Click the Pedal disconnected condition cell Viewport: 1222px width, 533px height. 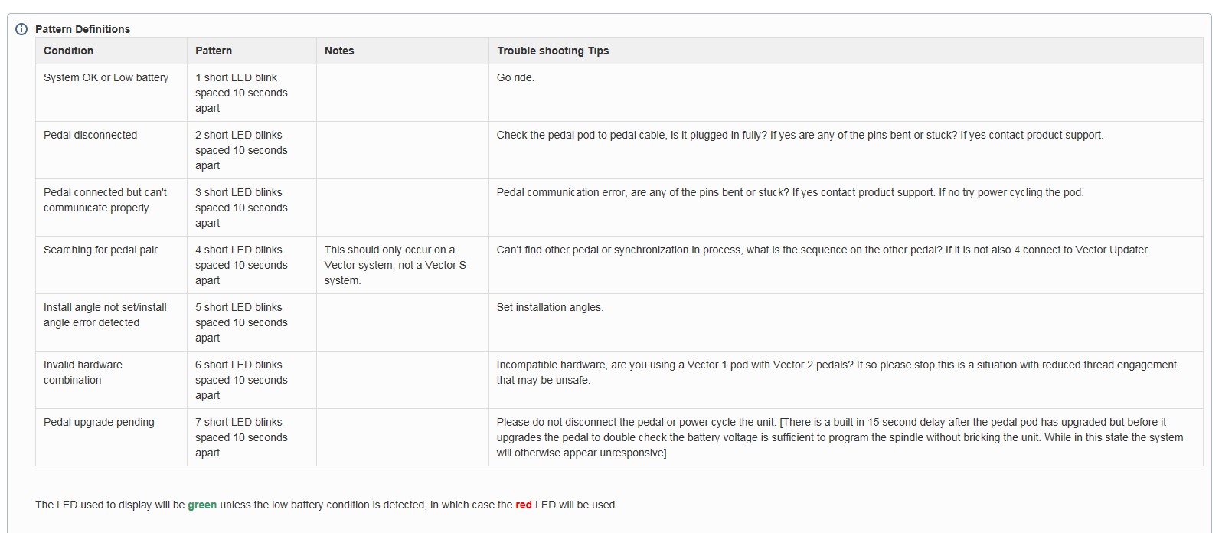pos(90,135)
